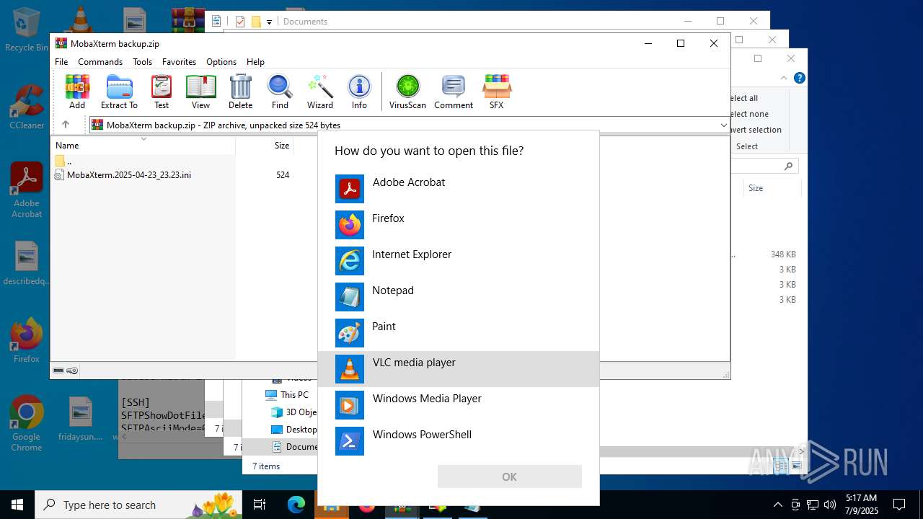Screen dimensions: 923x519
Task: Click the Comment toolbar icon
Action: pos(454,92)
